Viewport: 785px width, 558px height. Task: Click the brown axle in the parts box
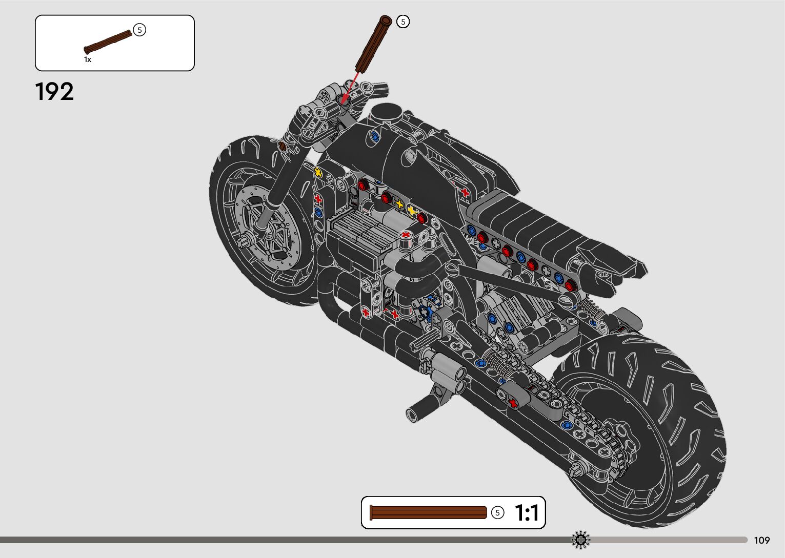click(108, 43)
